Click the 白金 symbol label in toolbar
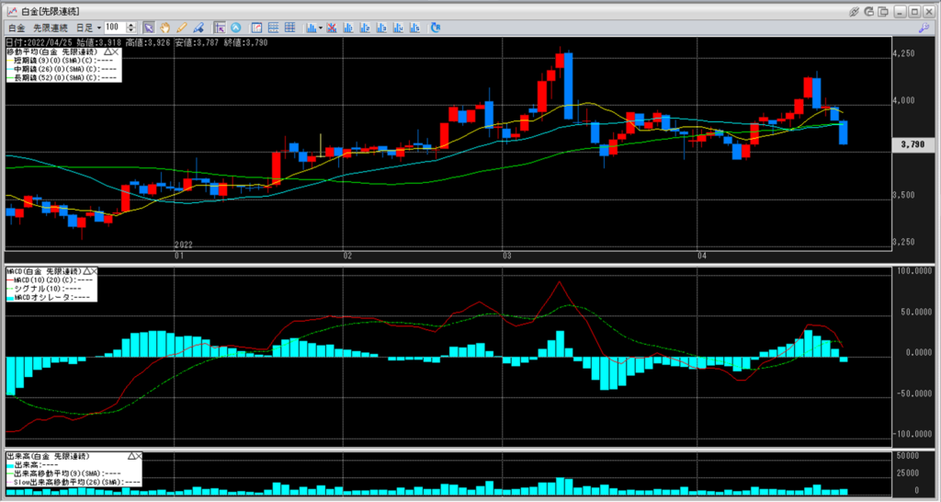 click(17, 28)
